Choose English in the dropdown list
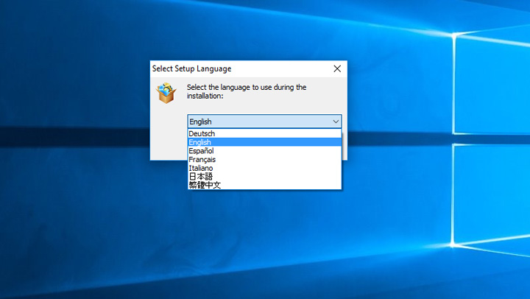The width and height of the screenshot is (530, 299). (x=264, y=142)
